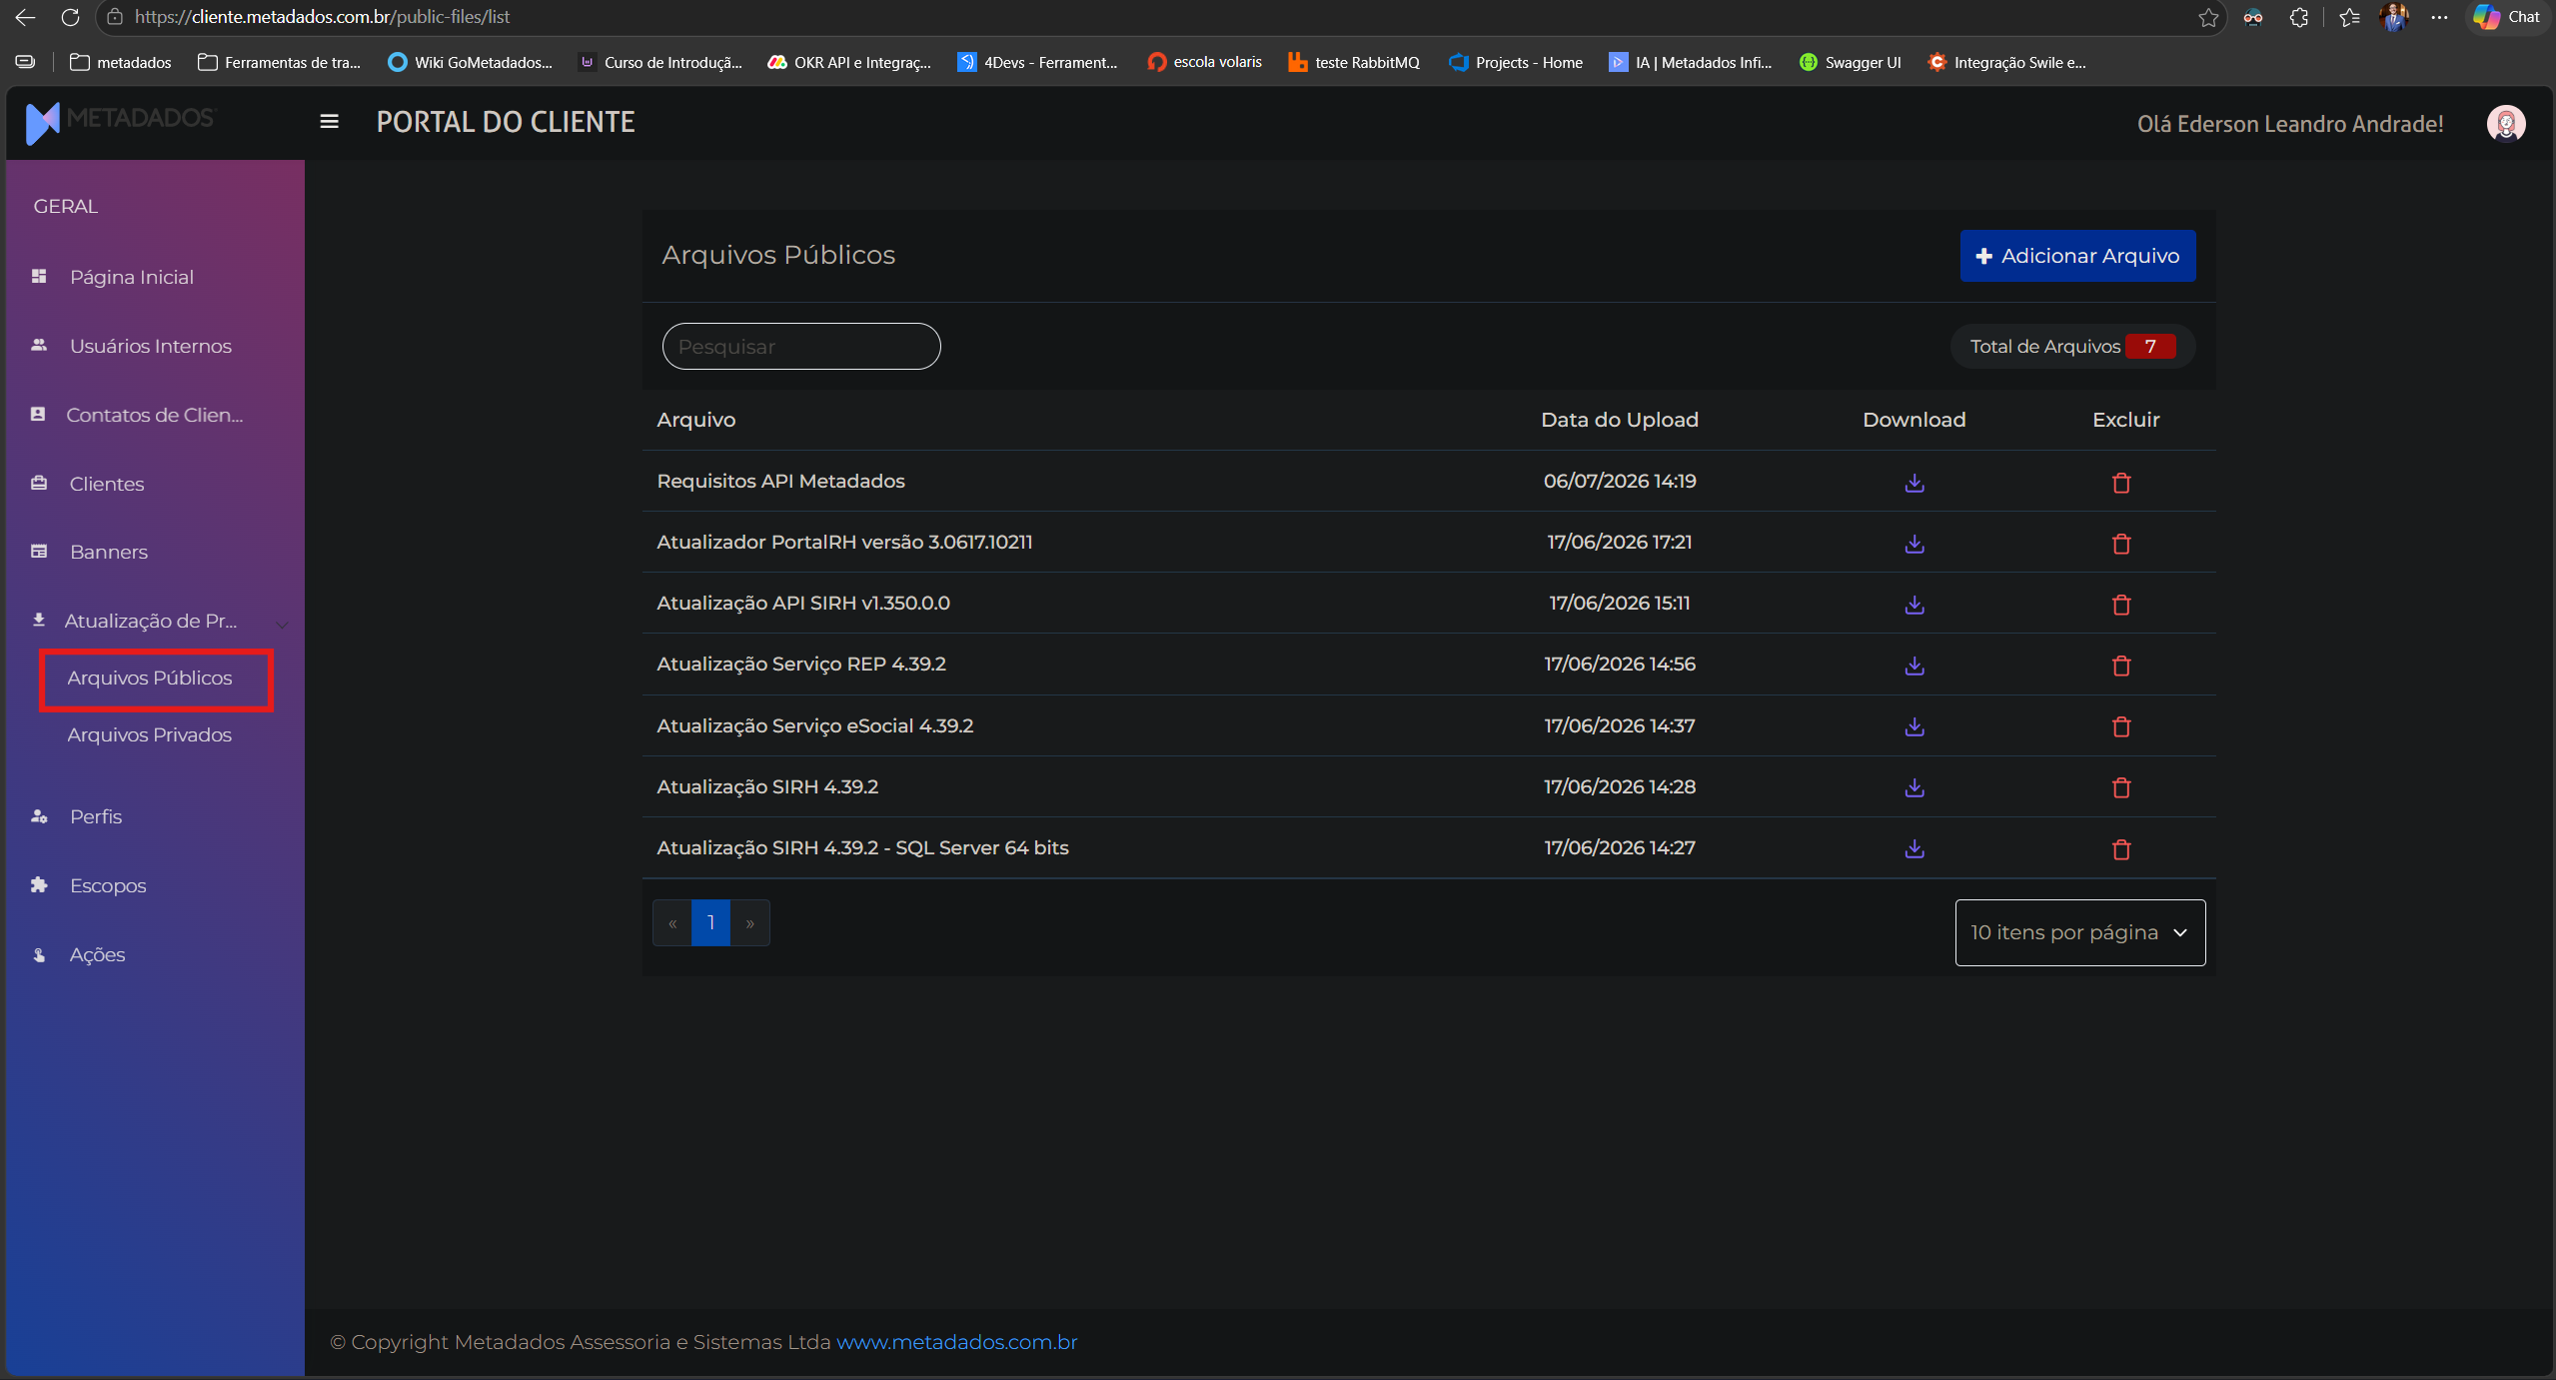Open the Ferramentas de tra... bookmarks folder

(x=279, y=62)
